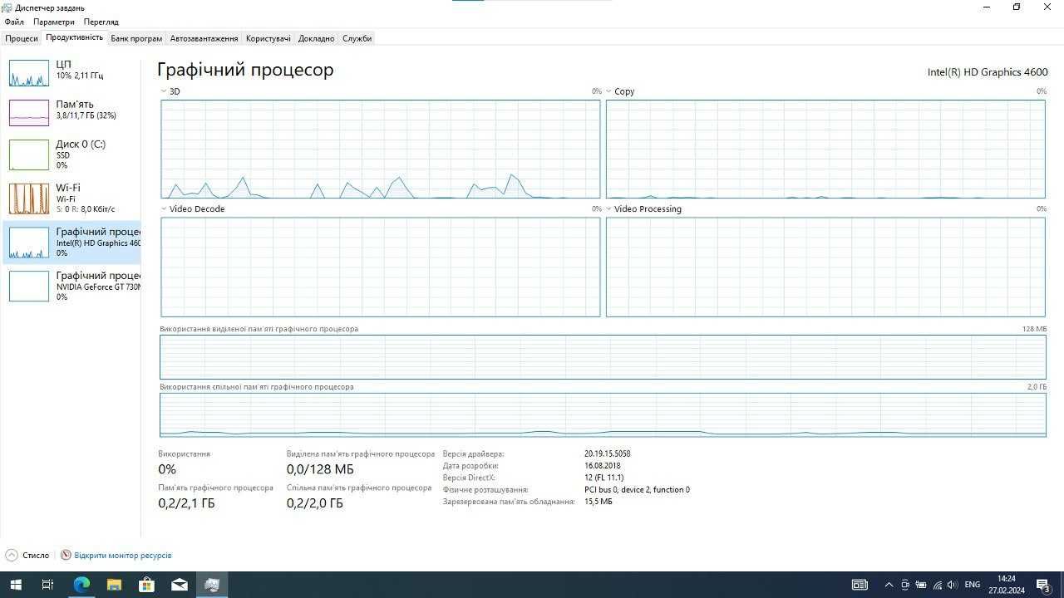Click the Task Manager title bar icon

(7, 7)
